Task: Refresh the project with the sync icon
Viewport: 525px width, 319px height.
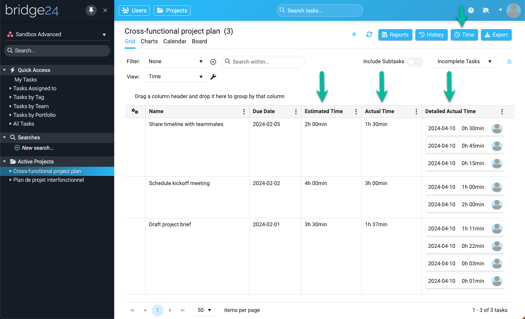Action: point(369,35)
